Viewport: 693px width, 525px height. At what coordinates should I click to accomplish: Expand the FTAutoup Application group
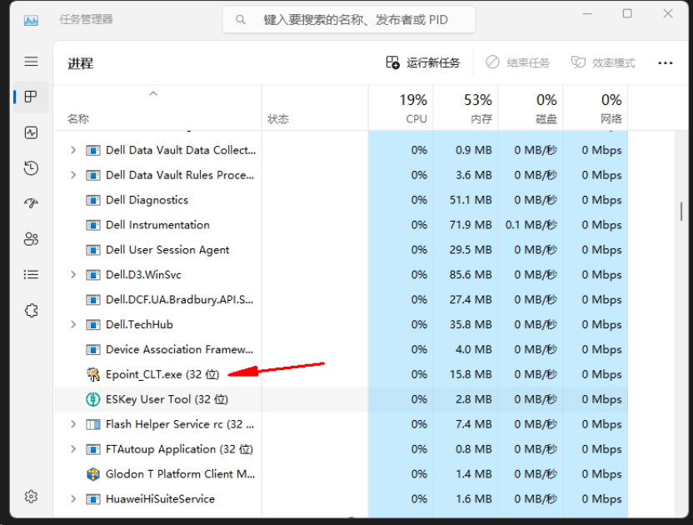click(73, 449)
